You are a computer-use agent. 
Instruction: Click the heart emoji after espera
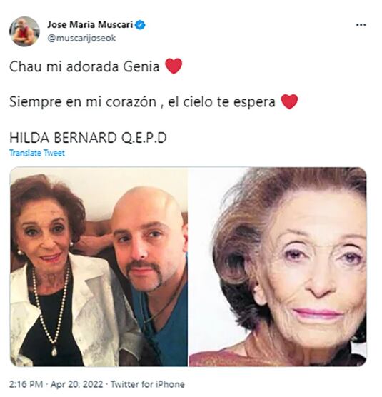click(290, 101)
